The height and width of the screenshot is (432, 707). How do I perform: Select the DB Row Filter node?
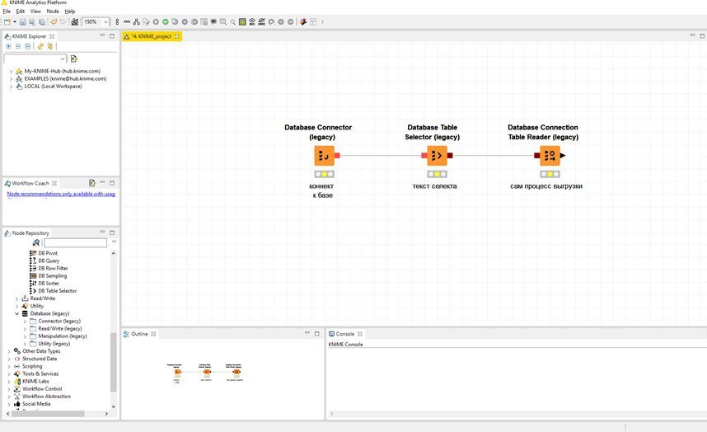[x=53, y=268]
